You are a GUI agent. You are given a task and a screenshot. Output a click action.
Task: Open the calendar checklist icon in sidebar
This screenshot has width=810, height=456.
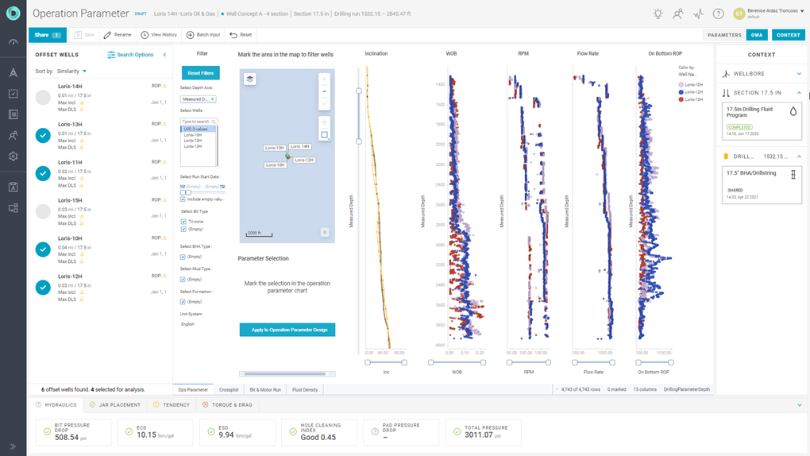(x=13, y=94)
